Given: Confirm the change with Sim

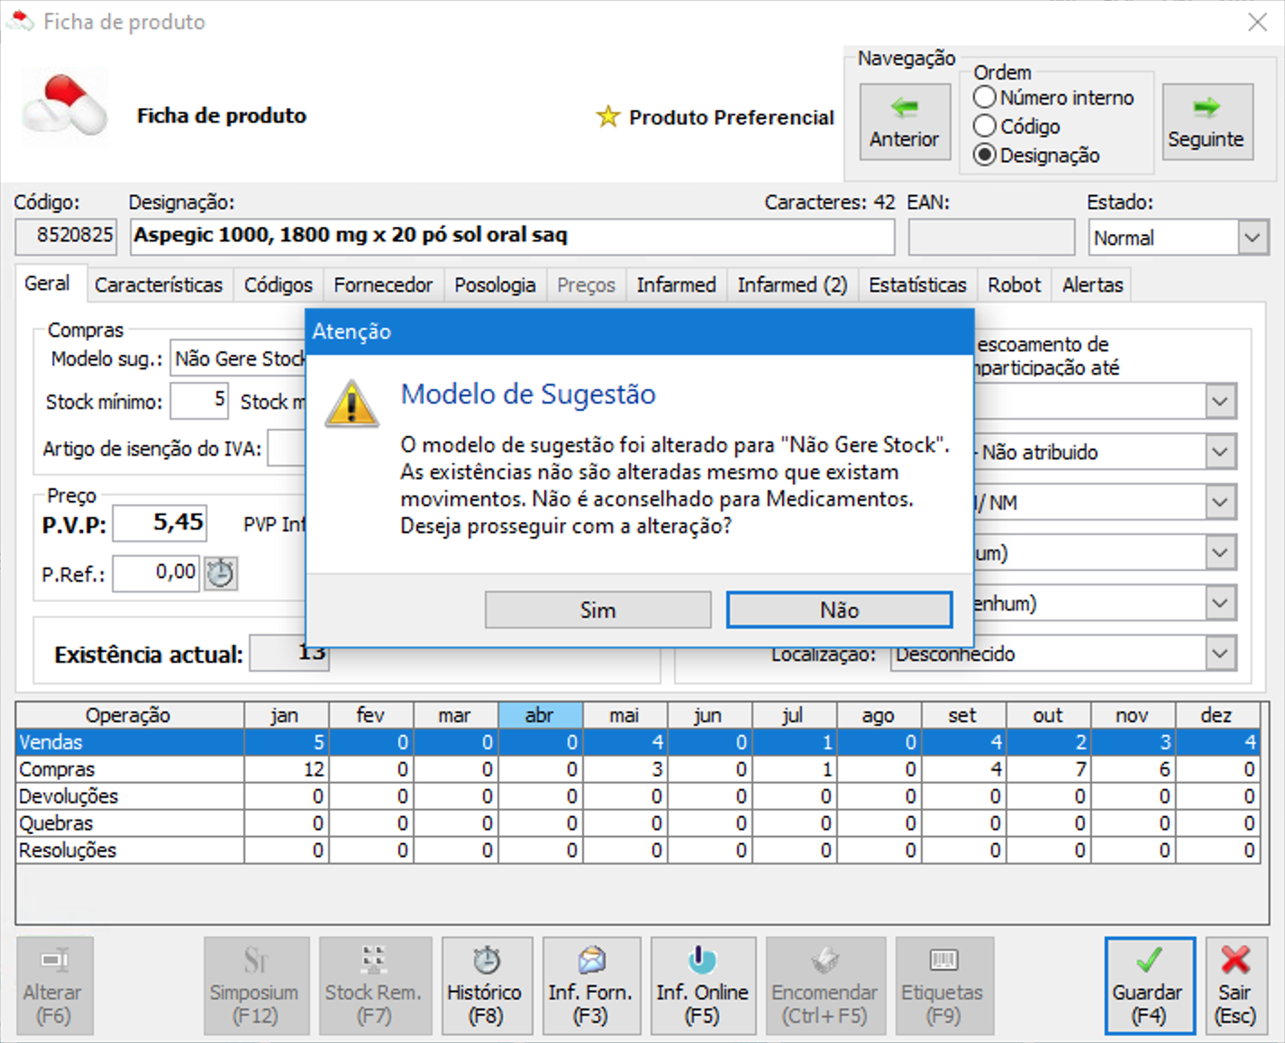Looking at the screenshot, I should (597, 610).
